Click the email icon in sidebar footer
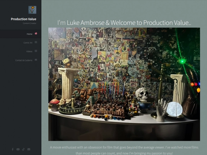207x155 pixels. point(29,149)
